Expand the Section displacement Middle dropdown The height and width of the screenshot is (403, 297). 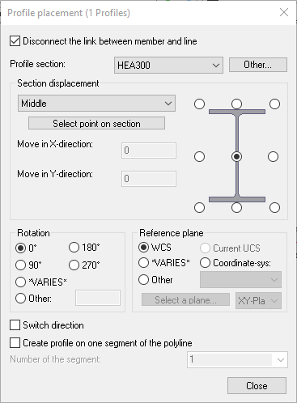[96, 104]
